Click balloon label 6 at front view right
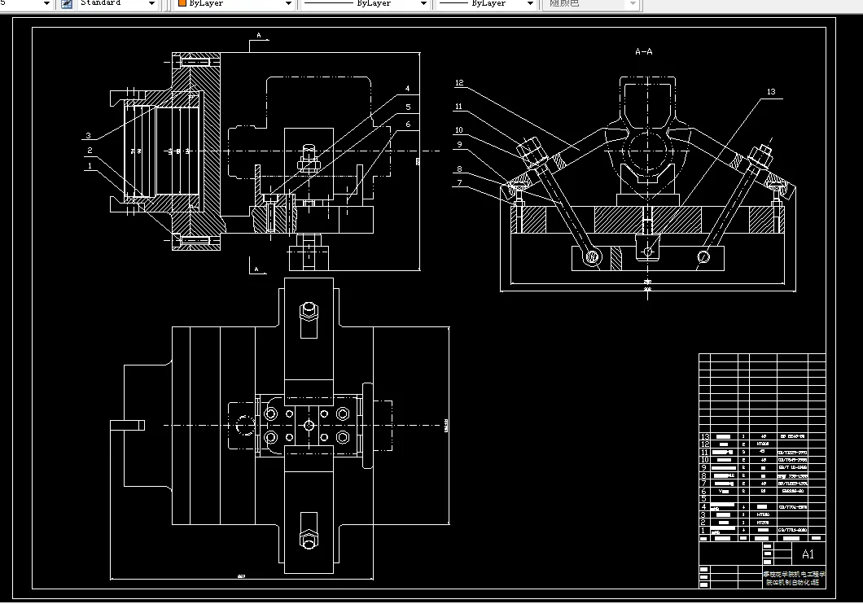 [408, 125]
